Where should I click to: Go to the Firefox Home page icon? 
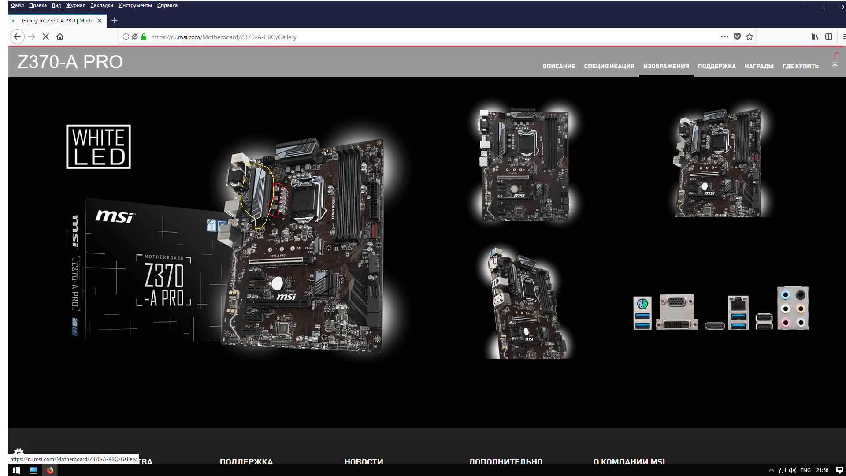(x=60, y=37)
